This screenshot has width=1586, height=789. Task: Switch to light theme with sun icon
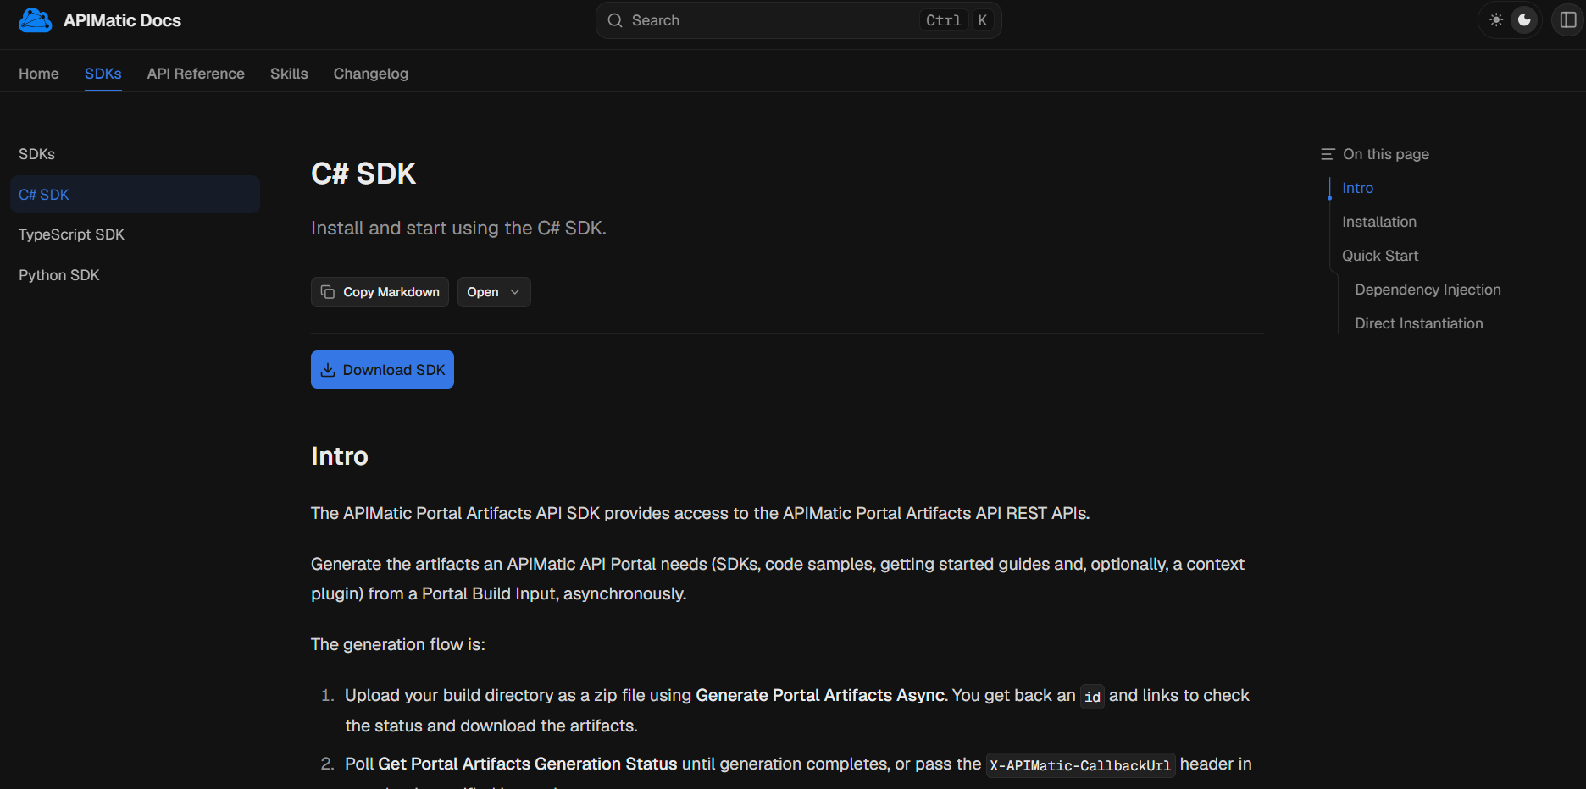coord(1496,20)
